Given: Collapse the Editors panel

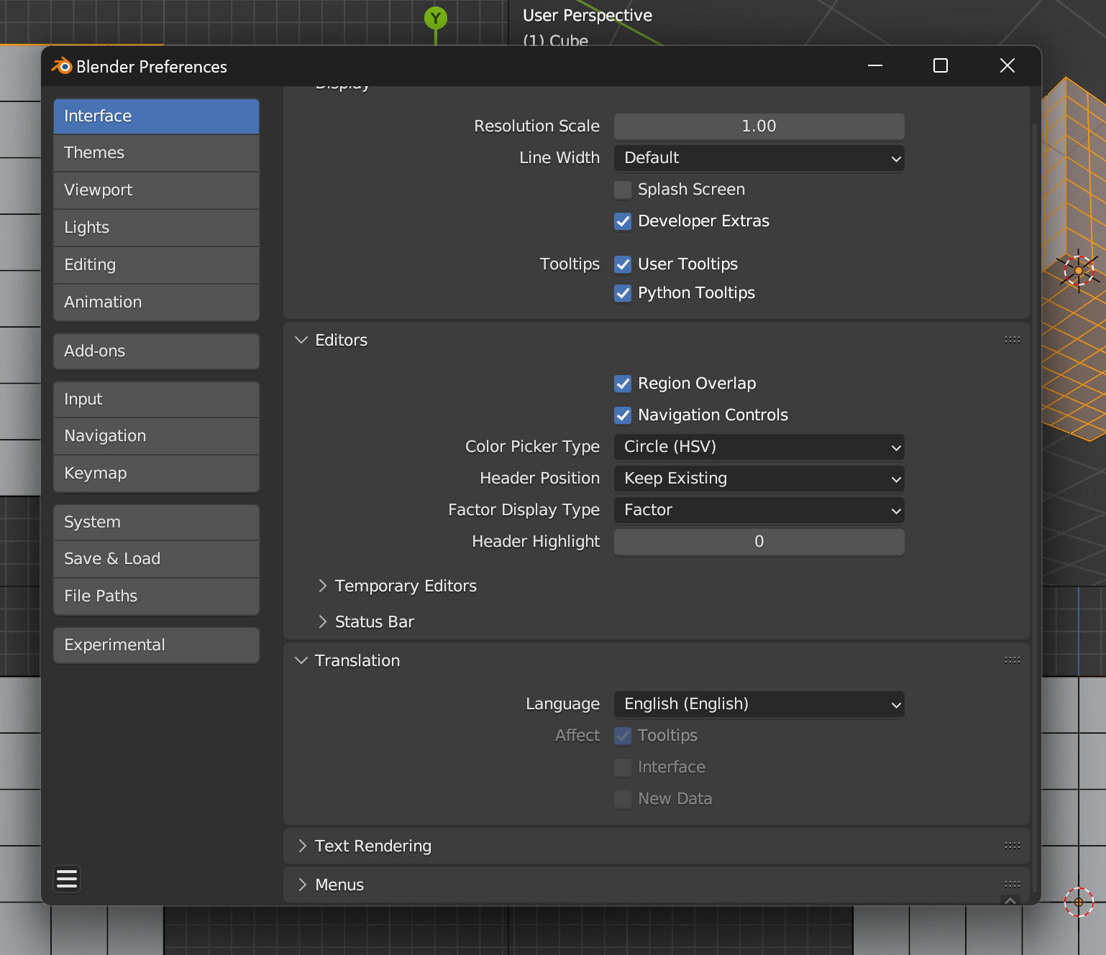Looking at the screenshot, I should (301, 340).
